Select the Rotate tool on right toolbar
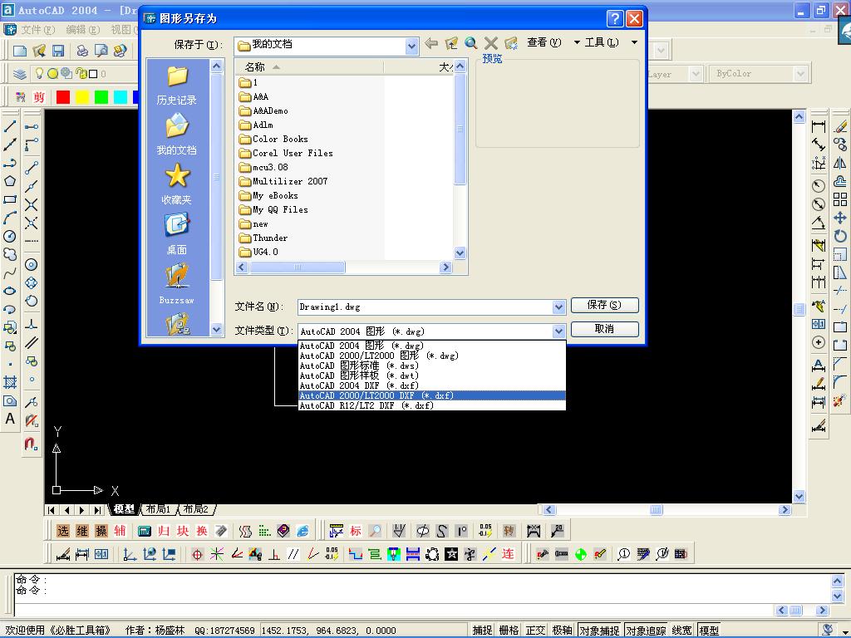The image size is (851, 638). coord(840,237)
